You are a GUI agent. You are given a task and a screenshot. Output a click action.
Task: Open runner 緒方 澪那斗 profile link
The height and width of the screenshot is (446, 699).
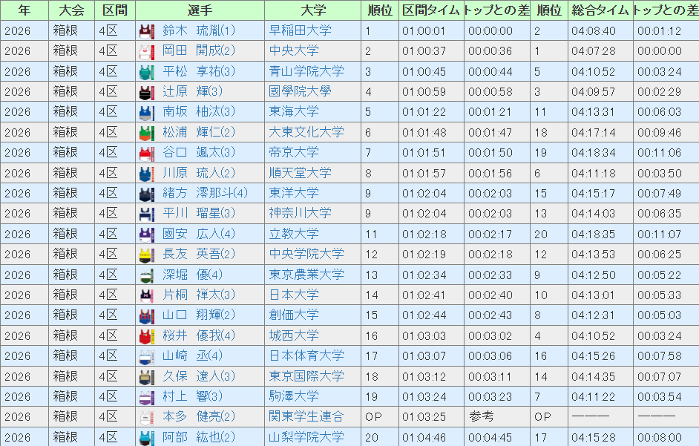205,193
